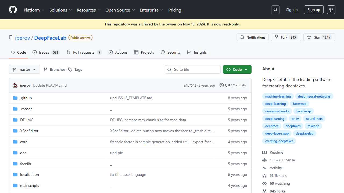Image resolution: width=344 pixels, height=193 pixels.
Task: Click the .github folder icon
Action: tap(15, 98)
